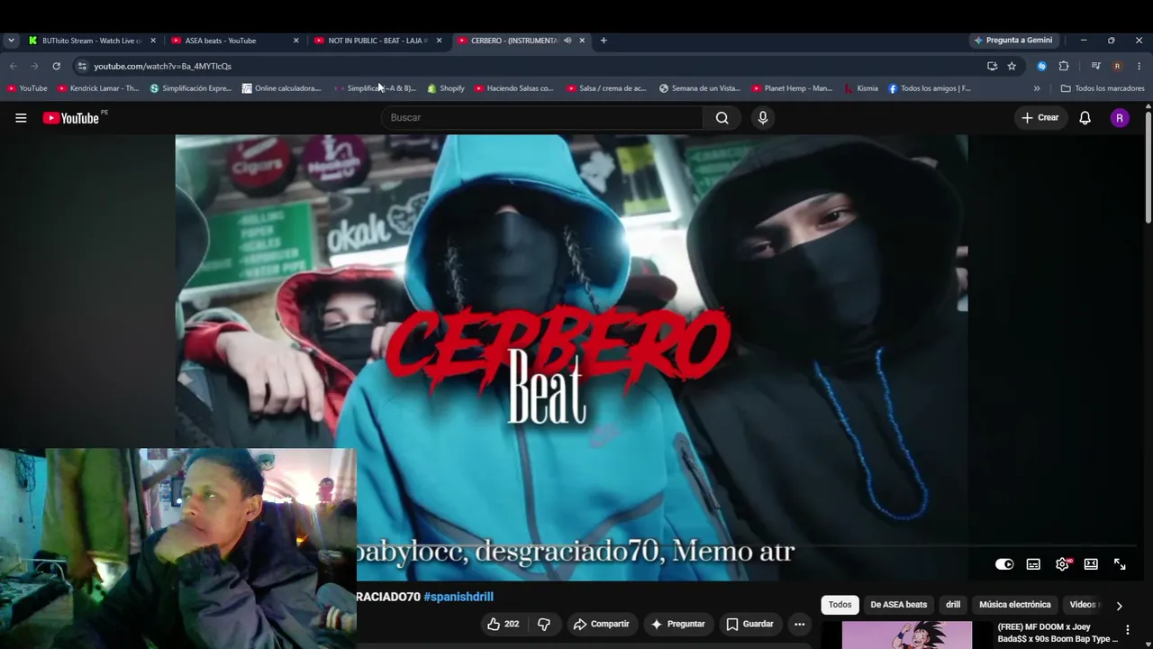Open the Chrome media controls icon
Image resolution: width=1153 pixels, height=649 pixels.
pyautogui.click(x=1095, y=66)
